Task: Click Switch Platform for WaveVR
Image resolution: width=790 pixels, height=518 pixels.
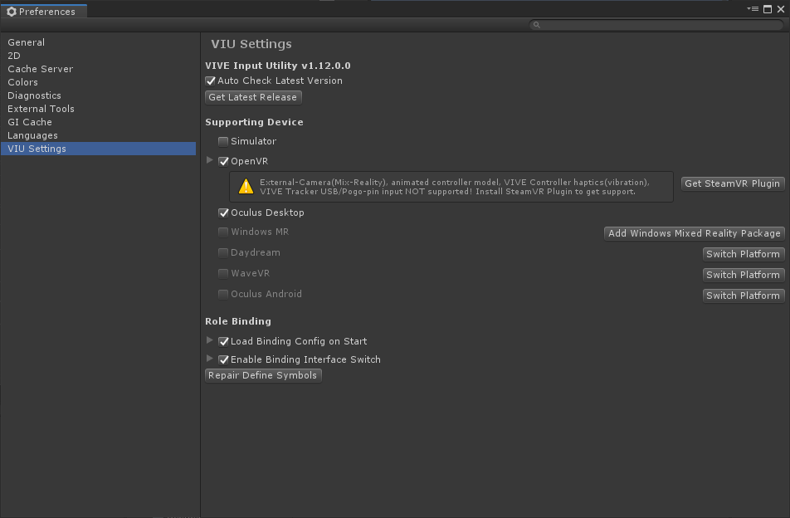Action: pos(744,275)
